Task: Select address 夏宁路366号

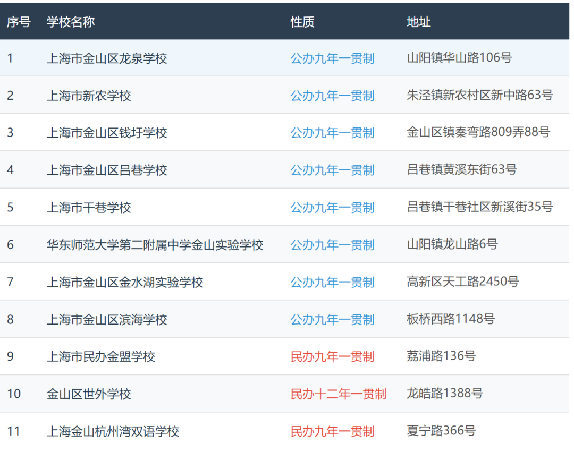Action: (441, 431)
